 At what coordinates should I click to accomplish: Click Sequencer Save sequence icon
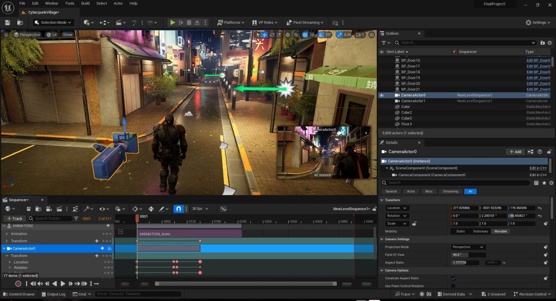pyautogui.click(x=28, y=209)
